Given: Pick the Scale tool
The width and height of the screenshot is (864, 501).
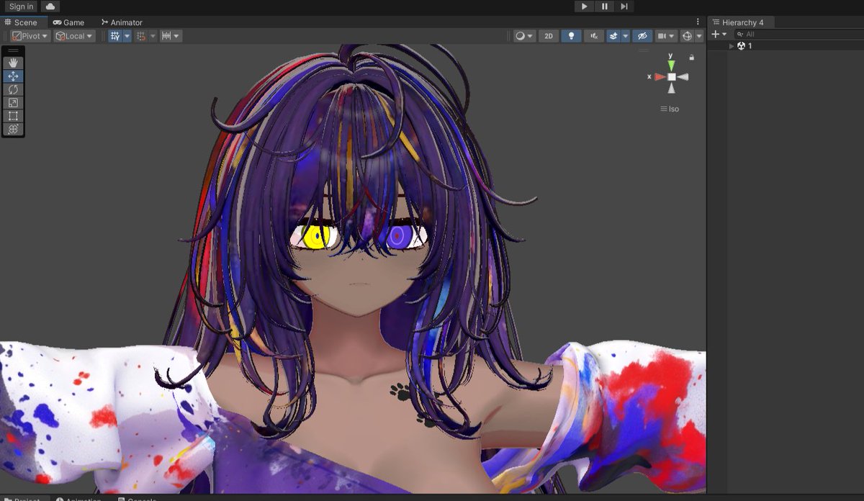Looking at the screenshot, I should 13,102.
